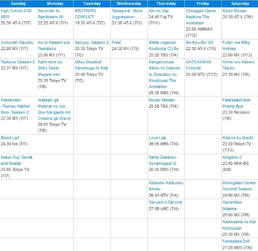This screenshot has width=258, height=251.
Task: Select Kami-sama no Inai Nichiyoubi link
Action: (239, 225)
